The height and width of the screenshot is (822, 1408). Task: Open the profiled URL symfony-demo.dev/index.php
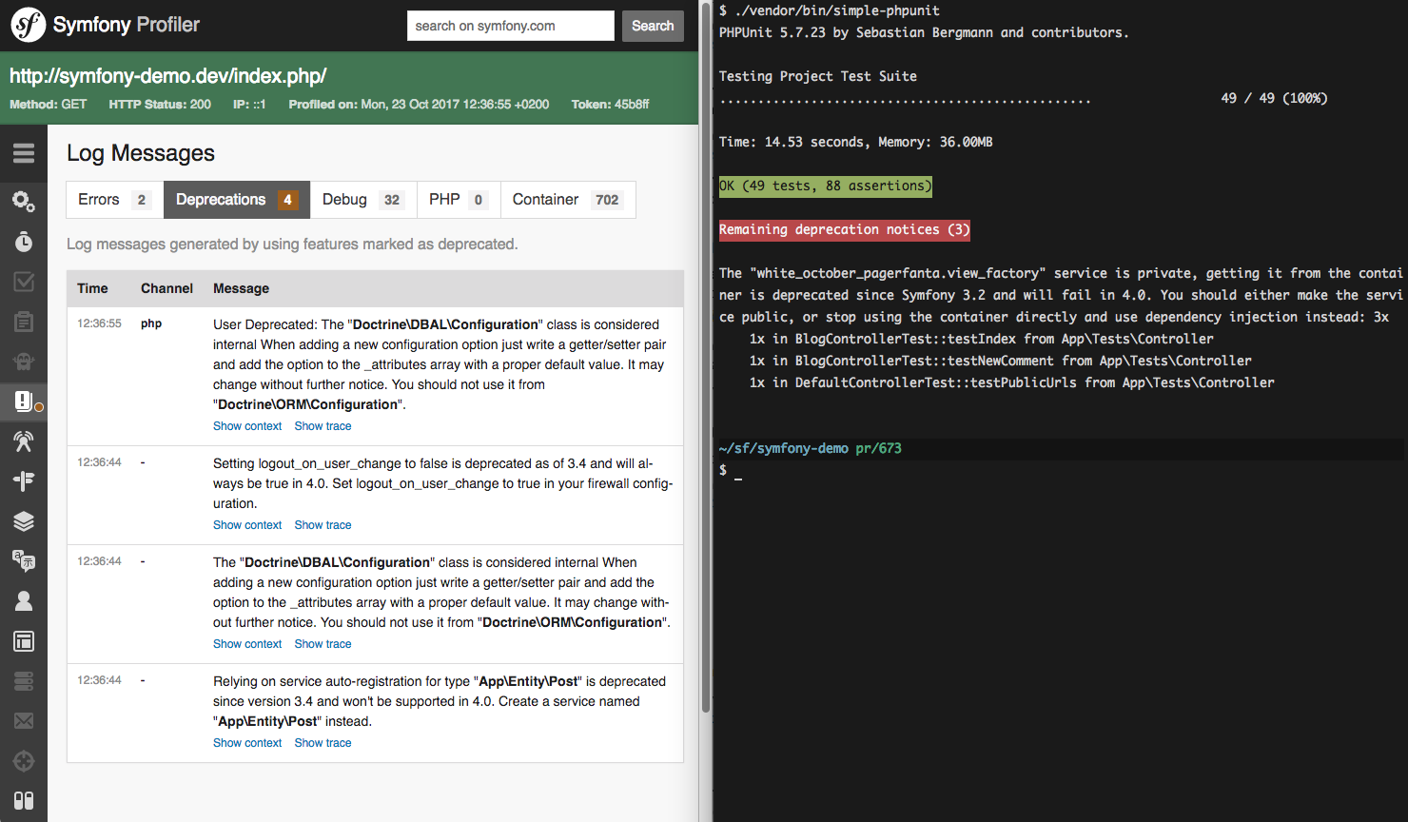click(x=168, y=76)
